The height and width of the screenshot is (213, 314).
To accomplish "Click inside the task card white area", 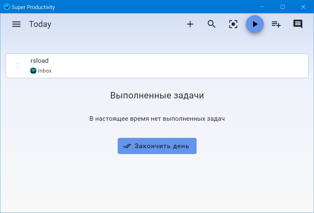I will pos(179,66).
